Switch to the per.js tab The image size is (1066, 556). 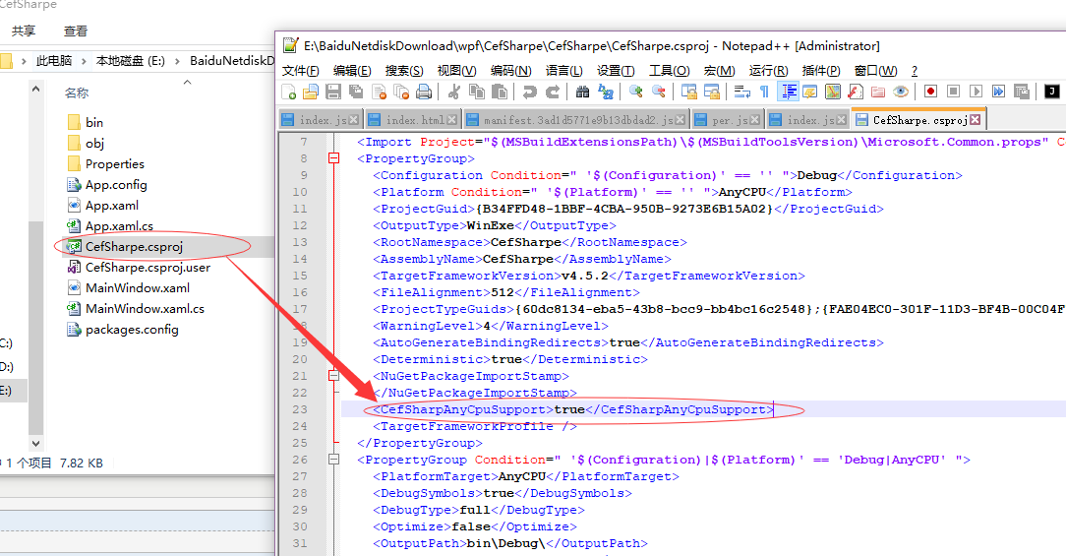pyautogui.click(x=728, y=120)
